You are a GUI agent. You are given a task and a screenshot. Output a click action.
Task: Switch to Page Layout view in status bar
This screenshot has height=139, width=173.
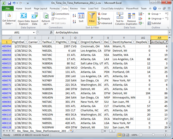124,135
